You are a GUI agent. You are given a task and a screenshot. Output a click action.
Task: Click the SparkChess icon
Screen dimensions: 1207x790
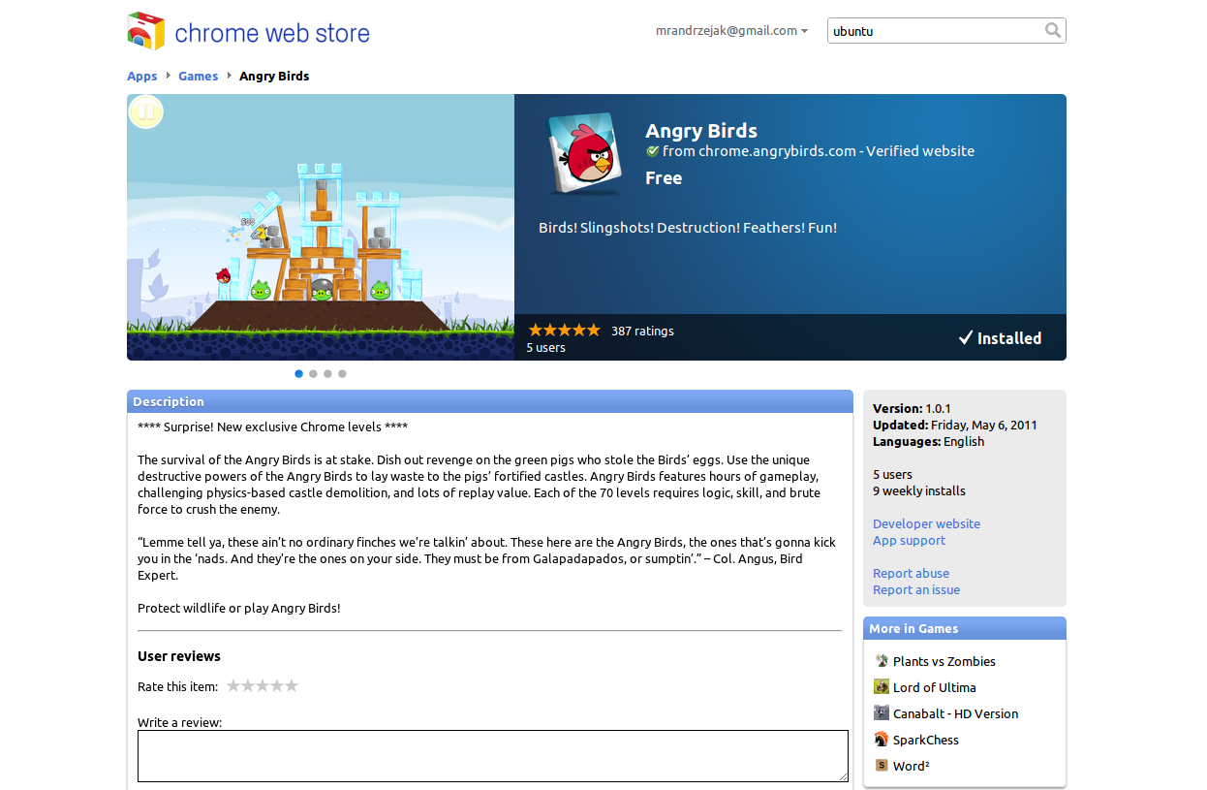click(x=882, y=740)
